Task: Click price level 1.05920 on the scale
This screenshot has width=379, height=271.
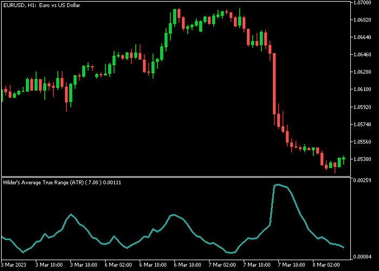Action: 362,107
